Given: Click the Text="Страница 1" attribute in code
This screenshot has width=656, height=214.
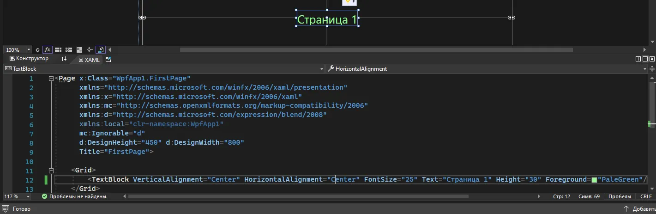Looking at the screenshot, I should coord(457,180).
